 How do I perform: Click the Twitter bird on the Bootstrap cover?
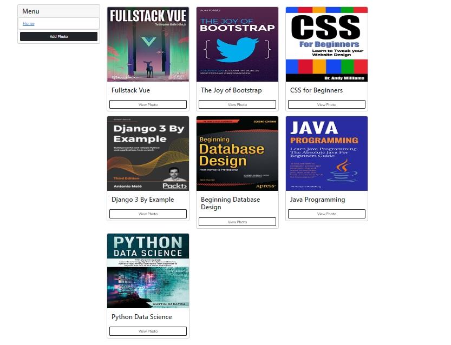click(237, 49)
